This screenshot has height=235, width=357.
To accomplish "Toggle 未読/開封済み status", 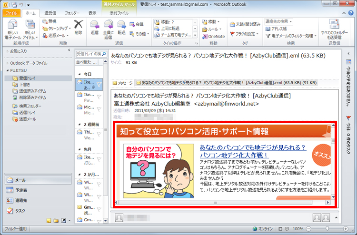I will click(245, 24).
